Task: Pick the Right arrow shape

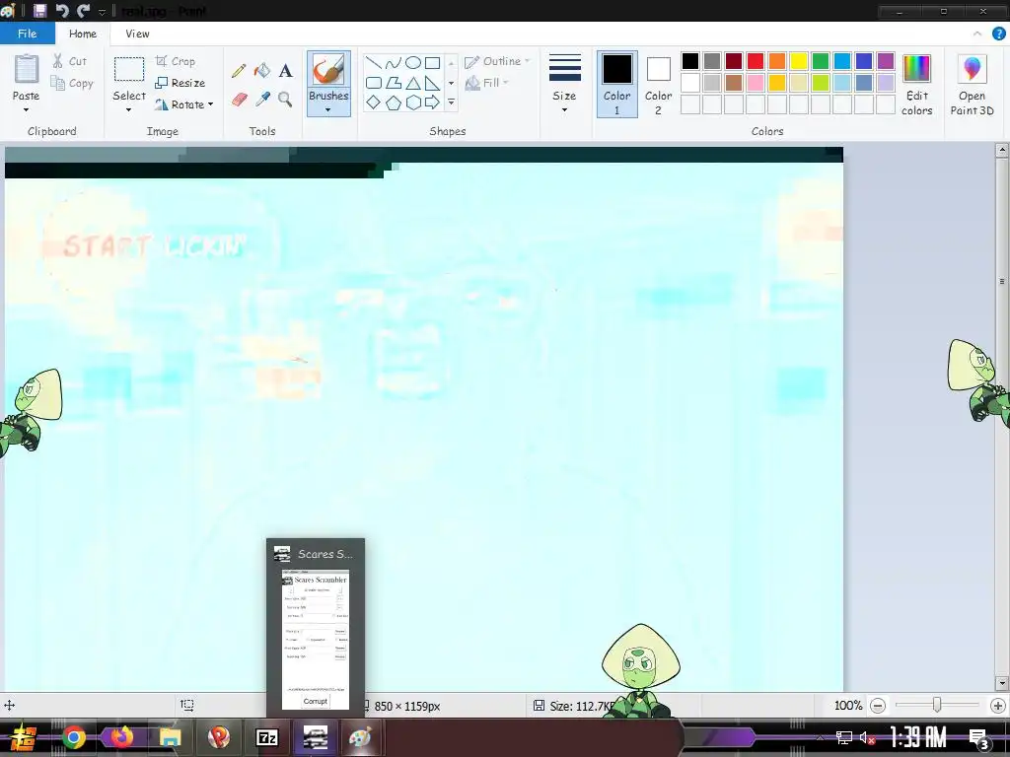Action: (432, 102)
